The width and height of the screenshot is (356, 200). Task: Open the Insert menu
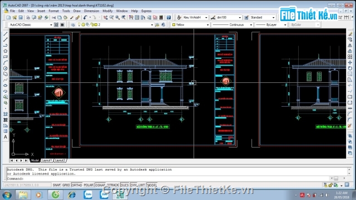[41, 11]
